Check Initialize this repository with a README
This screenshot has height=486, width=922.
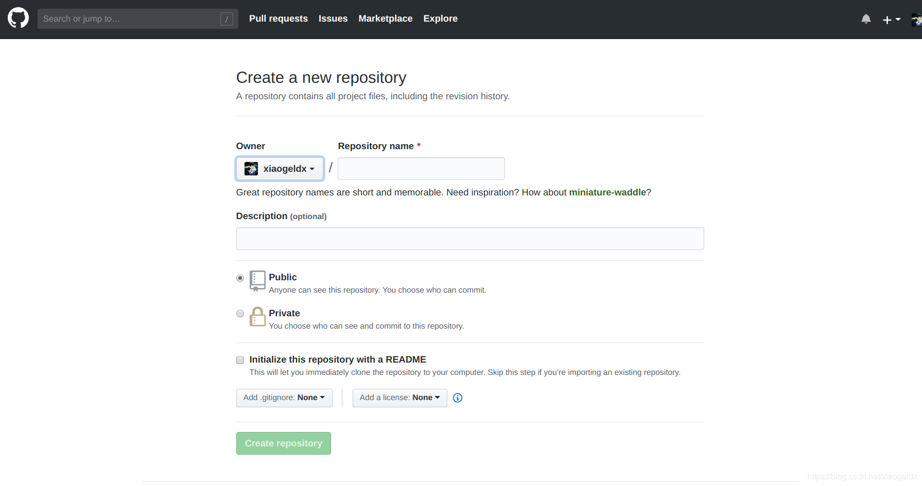pyautogui.click(x=240, y=360)
